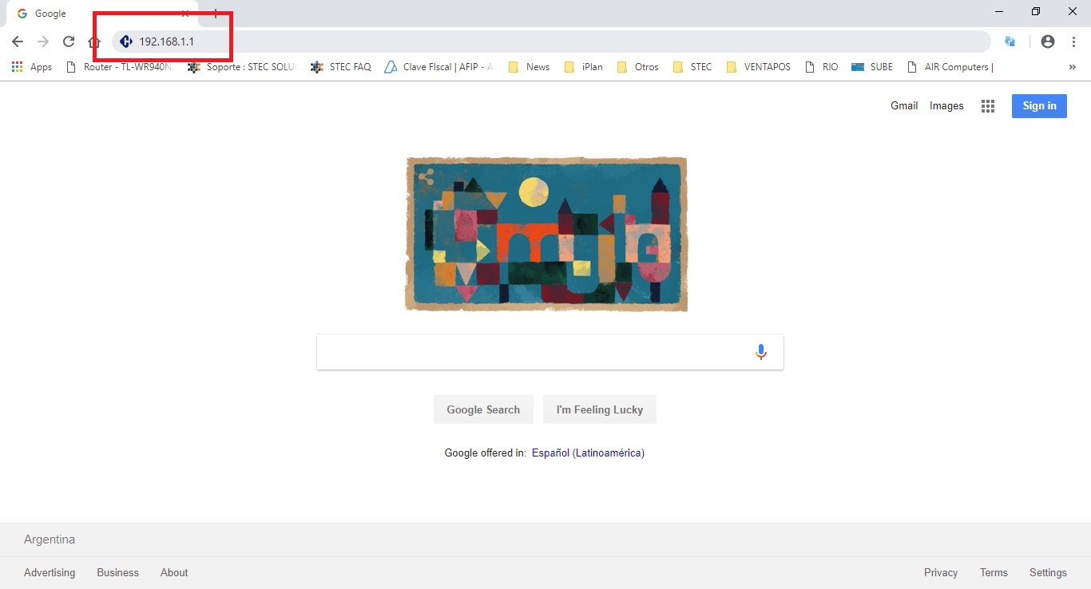Click the Google Search button

click(483, 409)
